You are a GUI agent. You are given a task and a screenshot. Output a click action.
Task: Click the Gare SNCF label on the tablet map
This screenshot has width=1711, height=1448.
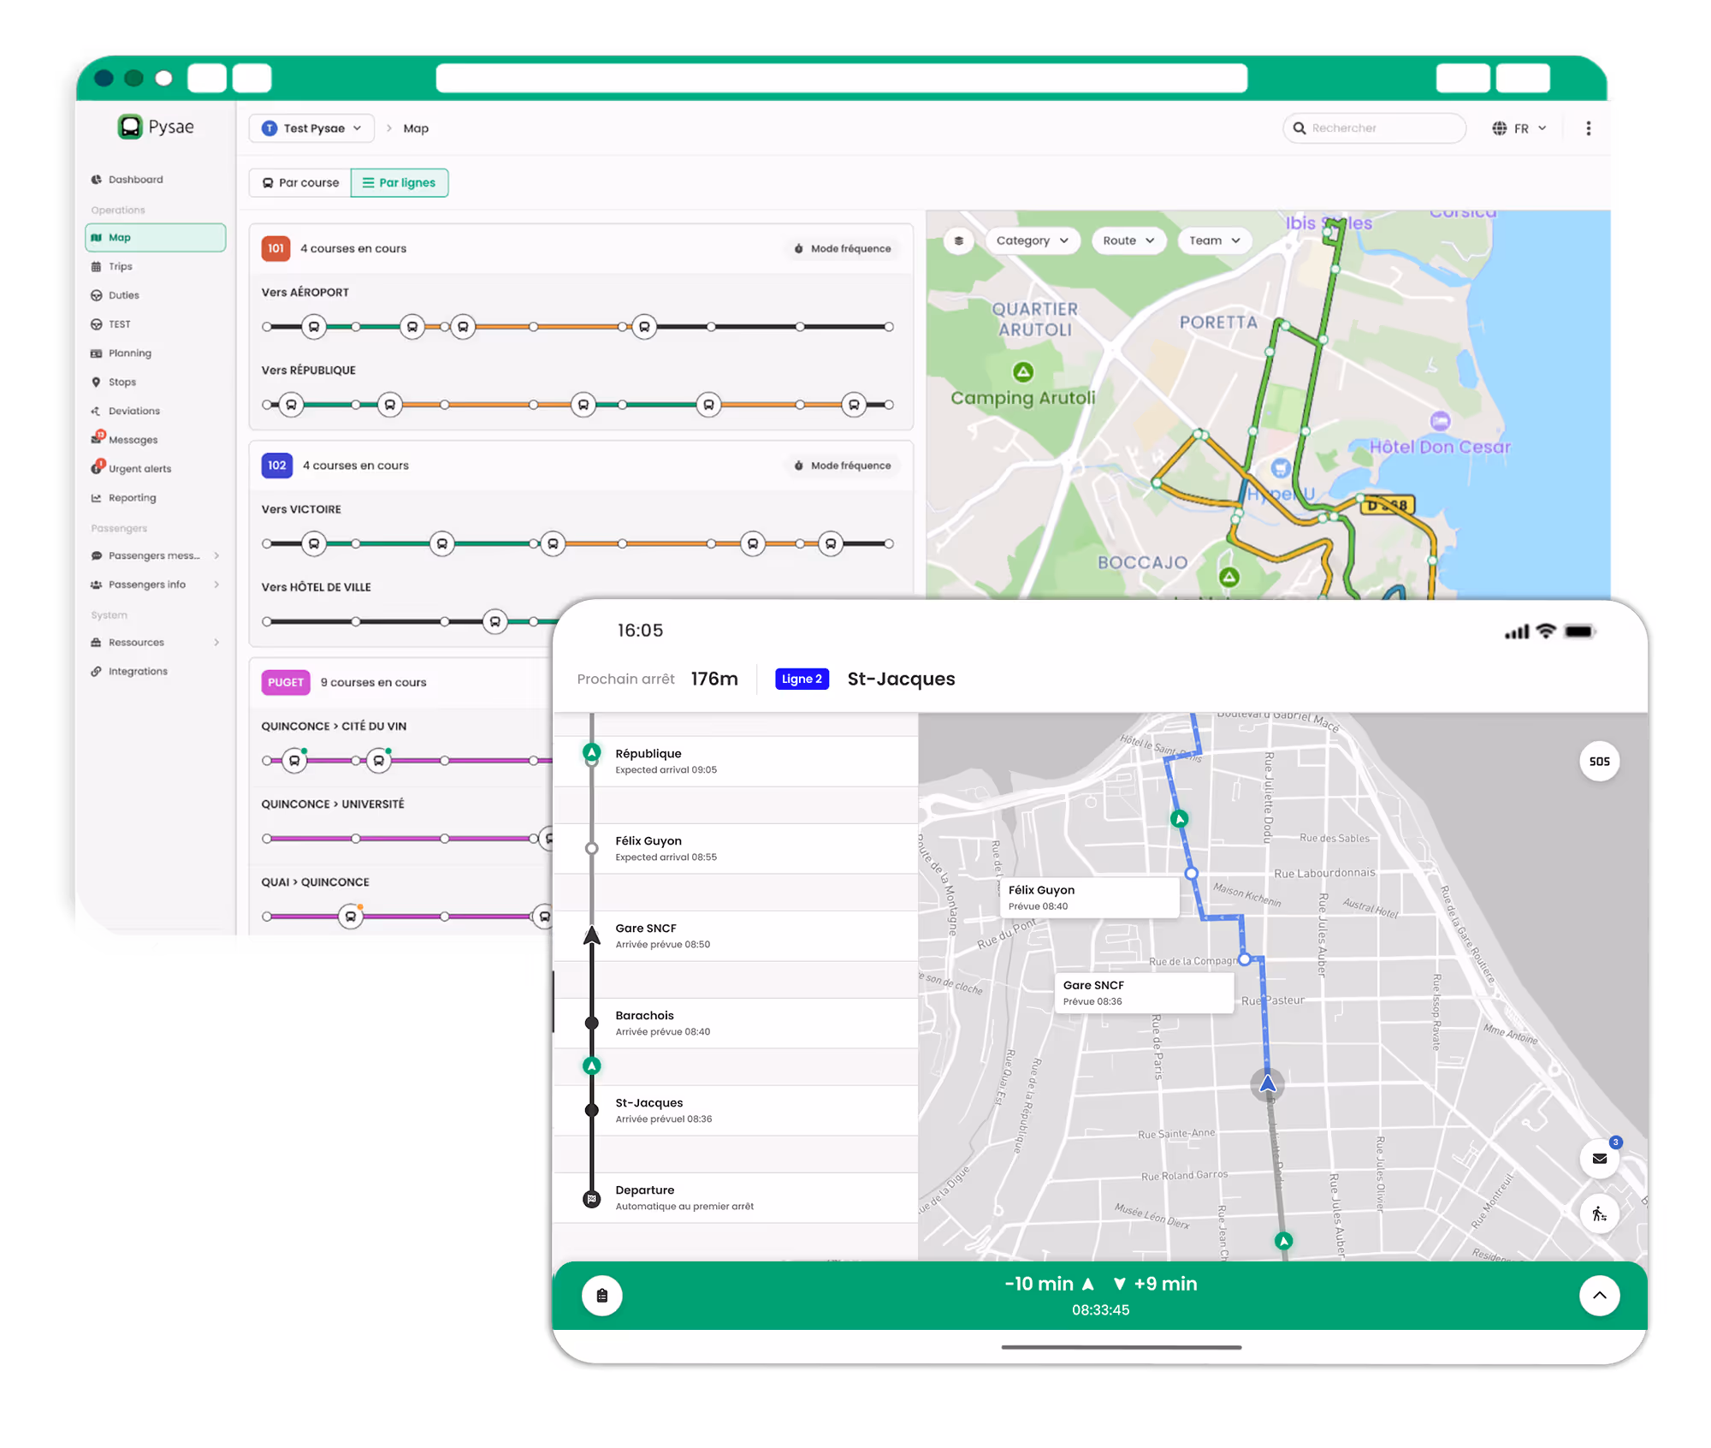[1143, 994]
